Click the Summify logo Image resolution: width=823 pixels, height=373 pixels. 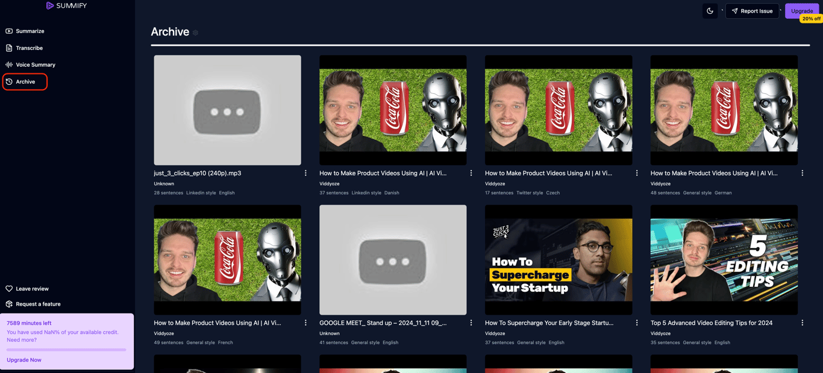[66, 5]
